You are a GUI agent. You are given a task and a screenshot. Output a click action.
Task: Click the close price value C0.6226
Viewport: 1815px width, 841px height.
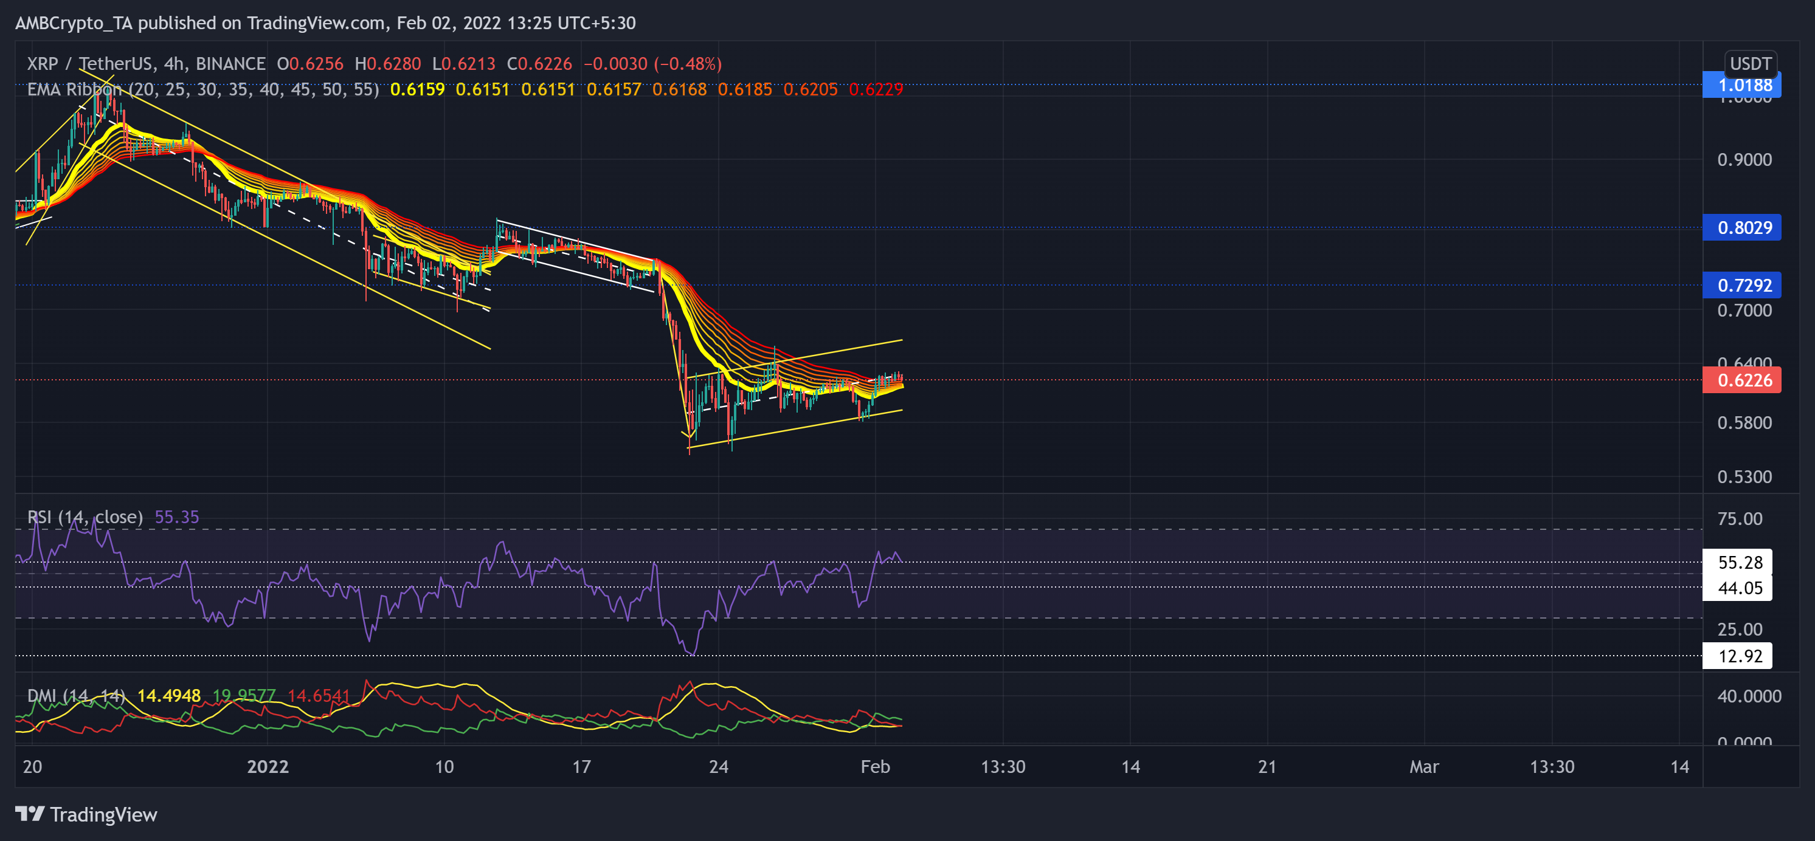point(540,63)
